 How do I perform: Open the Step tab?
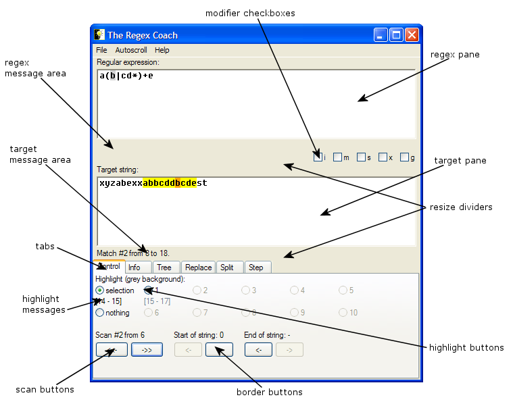pyautogui.click(x=256, y=268)
